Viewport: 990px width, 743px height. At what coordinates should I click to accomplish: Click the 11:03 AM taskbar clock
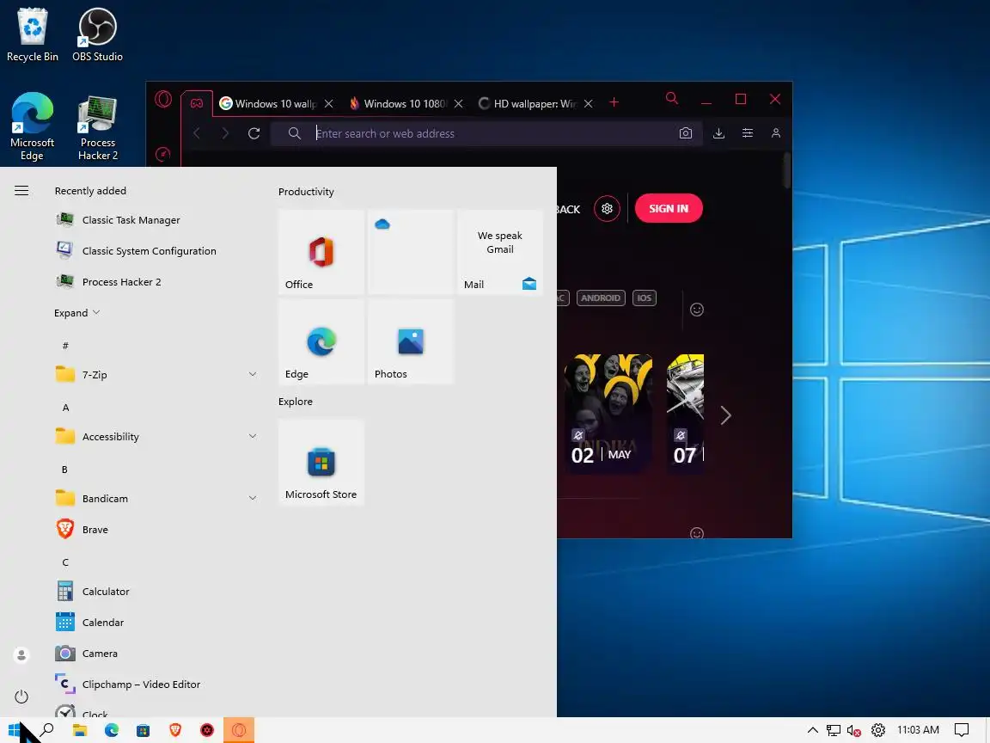pos(918,730)
